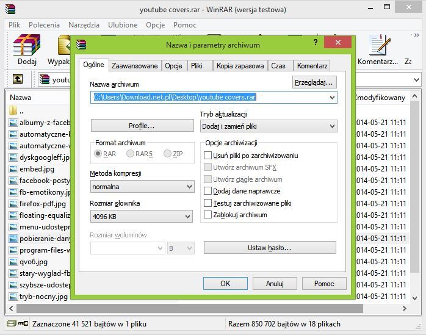426x335 pixels.
Task: Click the help question mark in dialog title
Action: 315,42
